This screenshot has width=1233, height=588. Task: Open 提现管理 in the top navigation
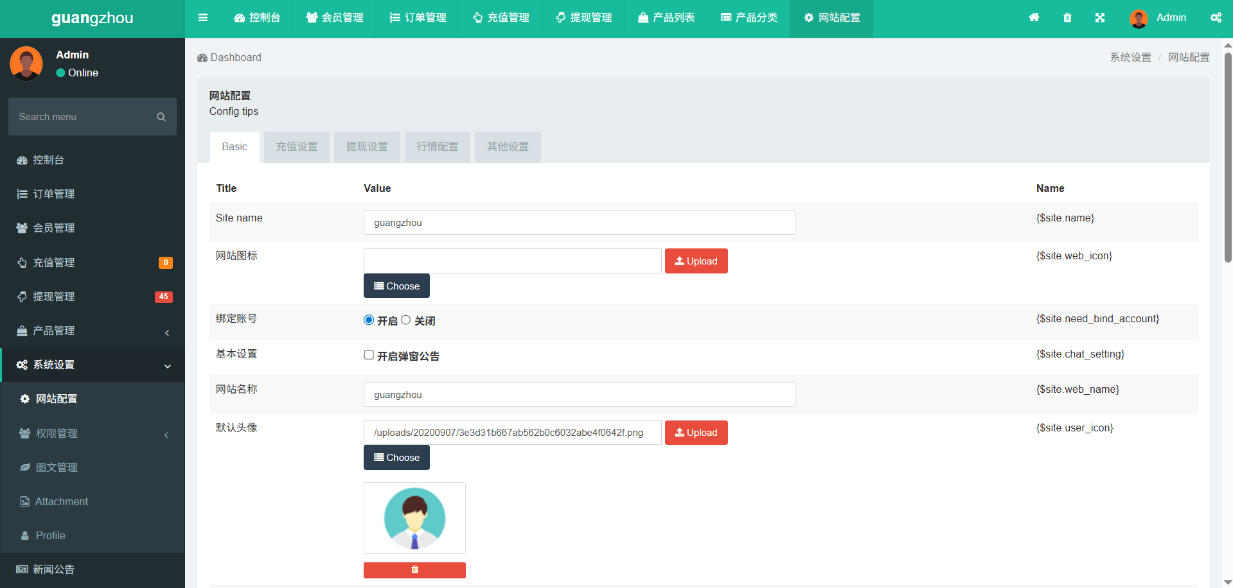point(583,18)
